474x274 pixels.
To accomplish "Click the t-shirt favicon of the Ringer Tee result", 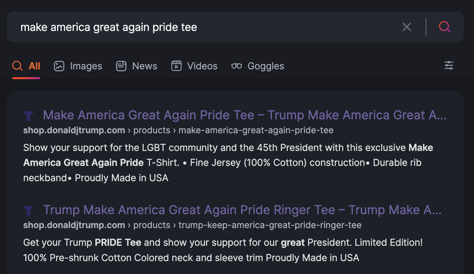I will pyautogui.click(x=29, y=211).
